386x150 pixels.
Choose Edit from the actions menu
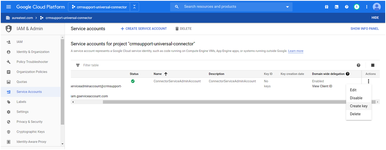tap(359, 90)
